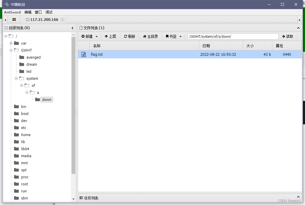Select the down folder
The height and width of the screenshot is (205, 305).
pos(47,100)
